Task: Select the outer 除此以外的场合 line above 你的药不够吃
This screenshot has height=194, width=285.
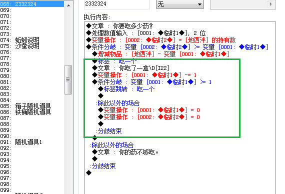Action: pos(111,145)
